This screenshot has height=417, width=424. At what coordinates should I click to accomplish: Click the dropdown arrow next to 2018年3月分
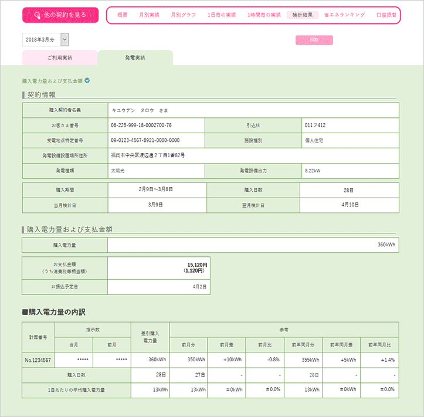[x=65, y=40]
